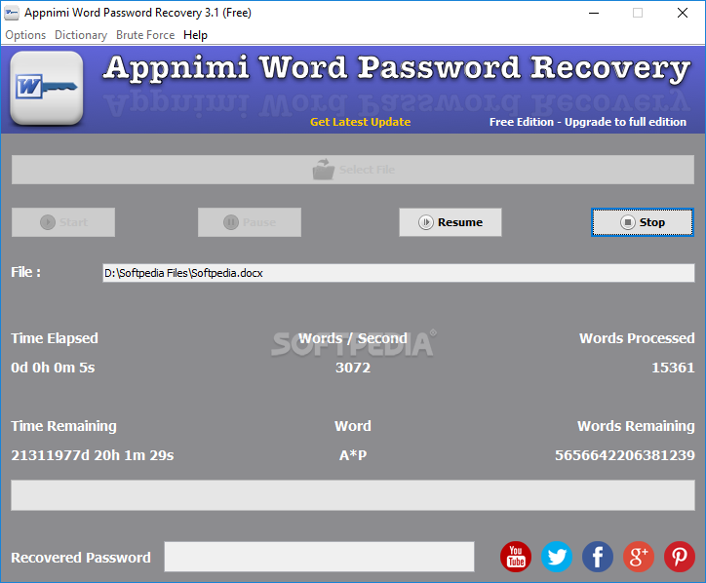Image resolution: width=706 pixels, height=583 pixels.
Task: Follow the Get Latest Update link
Action: pos(360,122)
